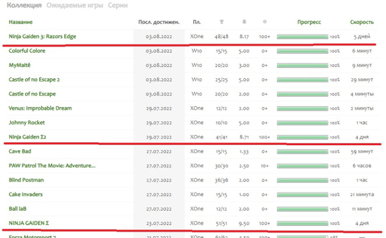Open Venus: Improbable Dream page
Image resolution: width=386 pixels, height=238 pixels.
coord(40,108)
